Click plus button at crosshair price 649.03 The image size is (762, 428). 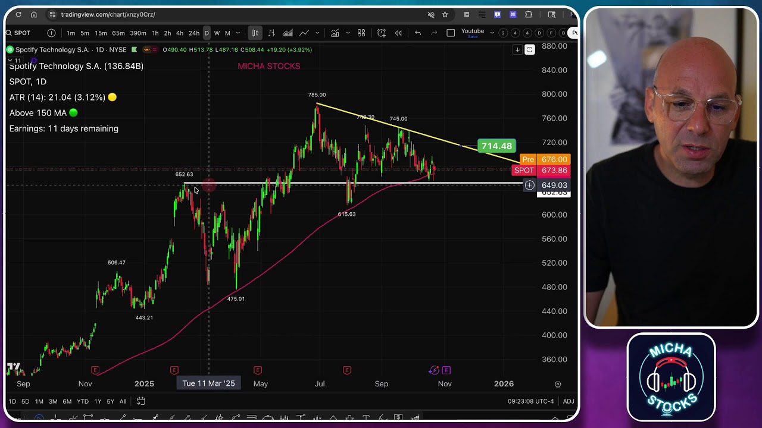pos(529,185)
